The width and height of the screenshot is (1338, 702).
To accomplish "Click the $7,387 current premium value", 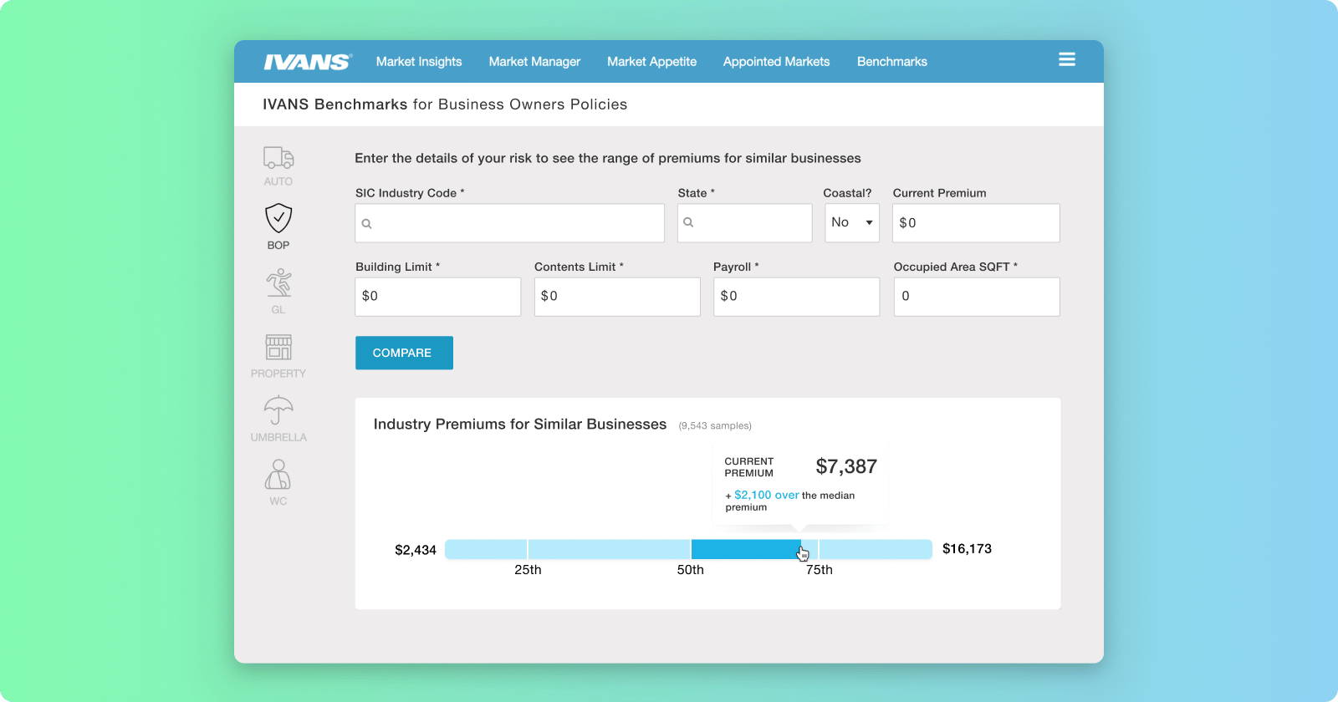I will pyautogui.click(x=846, y=466).
